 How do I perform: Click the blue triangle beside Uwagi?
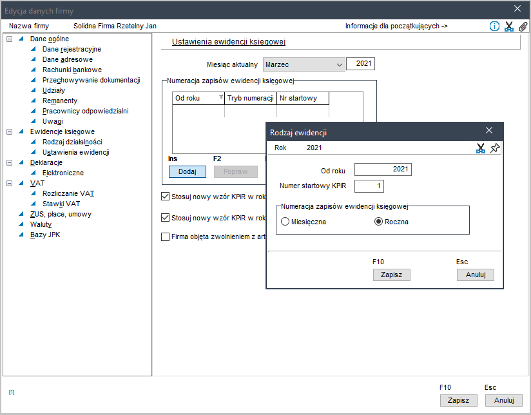[x=34, y=121]
